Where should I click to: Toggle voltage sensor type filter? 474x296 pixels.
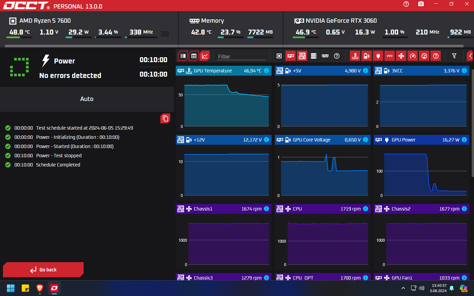click(366, 56)
